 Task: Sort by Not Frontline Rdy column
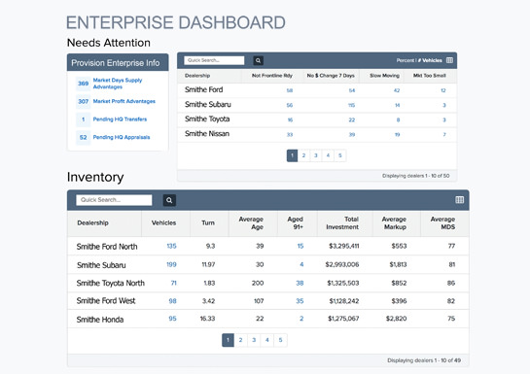click(x=271, y=76)
